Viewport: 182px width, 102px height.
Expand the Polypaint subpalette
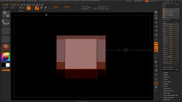click(x=166, y=84)
